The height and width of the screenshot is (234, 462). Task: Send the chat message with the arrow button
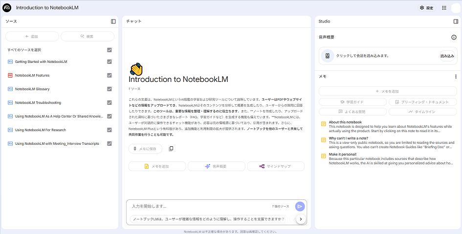300,206
